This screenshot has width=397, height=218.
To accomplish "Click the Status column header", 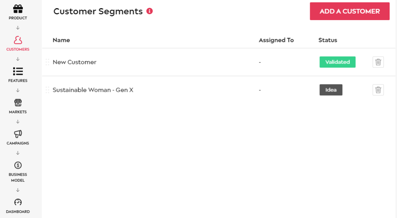I will pos(328,40).
